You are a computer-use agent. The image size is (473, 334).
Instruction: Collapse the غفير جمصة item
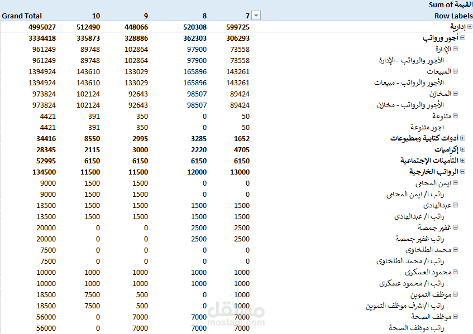[455, 227]
